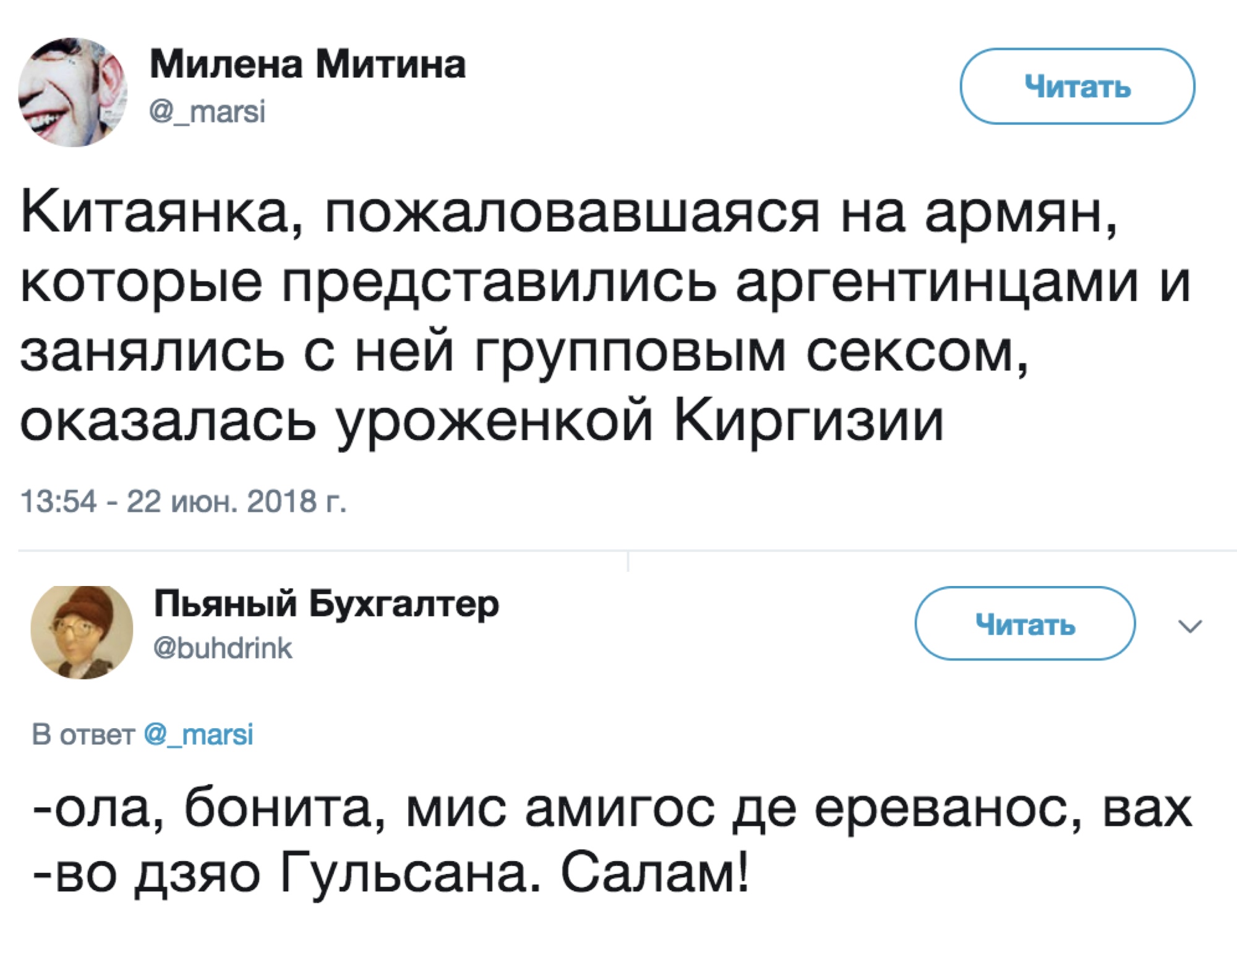Image resolution: width=1237 pixels, height=968 pixels.
Task: Open the @_marsi mention in the reply
Action: pos(199,735)
